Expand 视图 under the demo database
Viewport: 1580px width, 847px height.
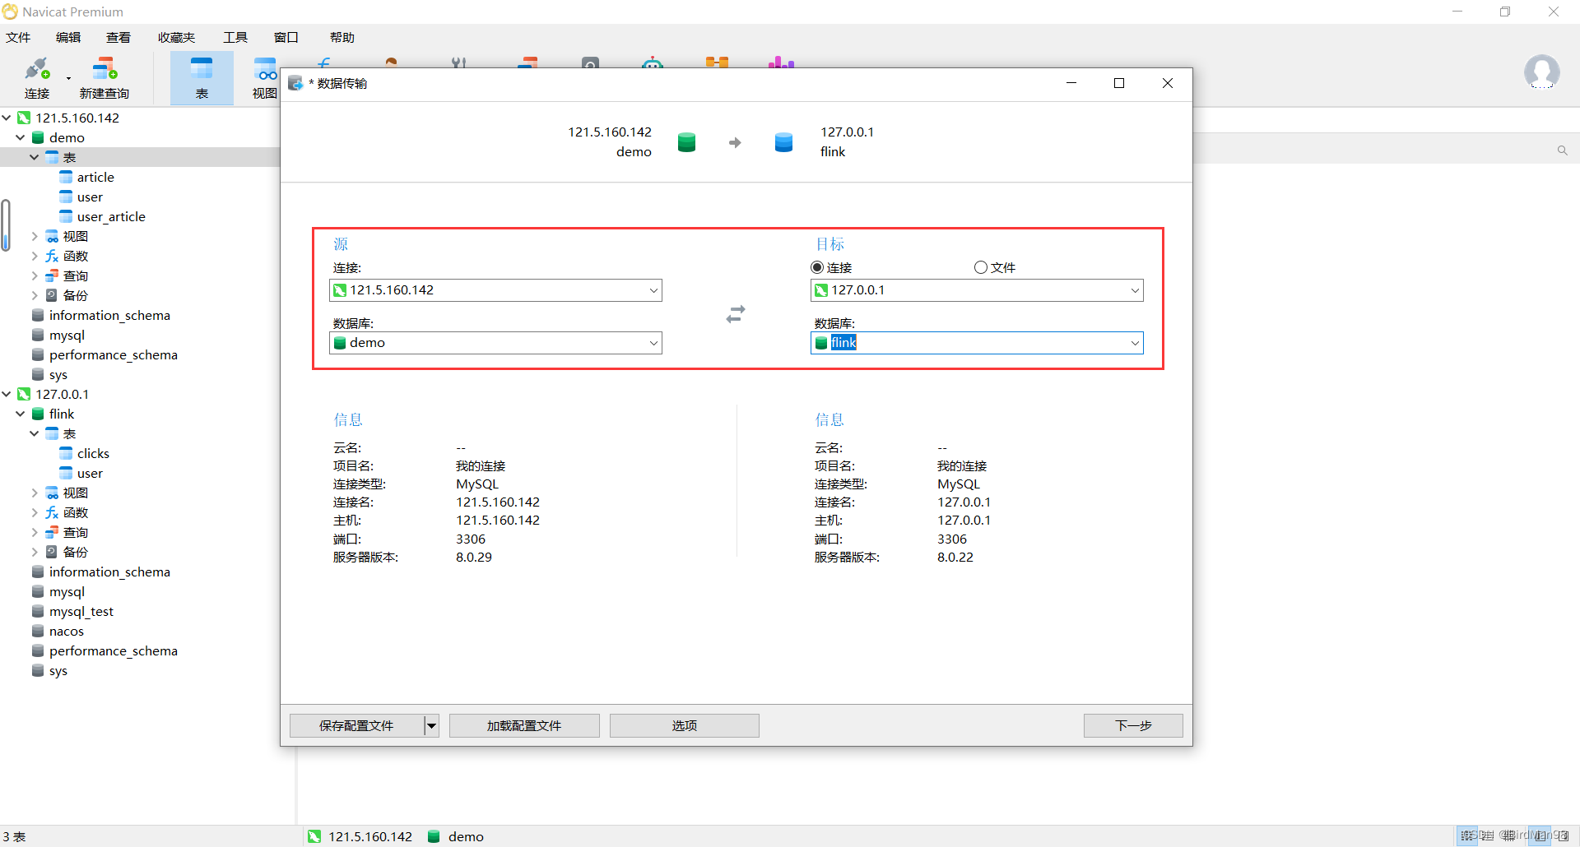35,236
